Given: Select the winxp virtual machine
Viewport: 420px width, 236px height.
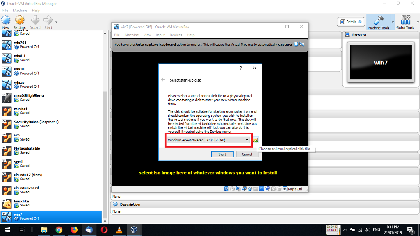Looking at the screenshot, I should [x=51, y=84].
